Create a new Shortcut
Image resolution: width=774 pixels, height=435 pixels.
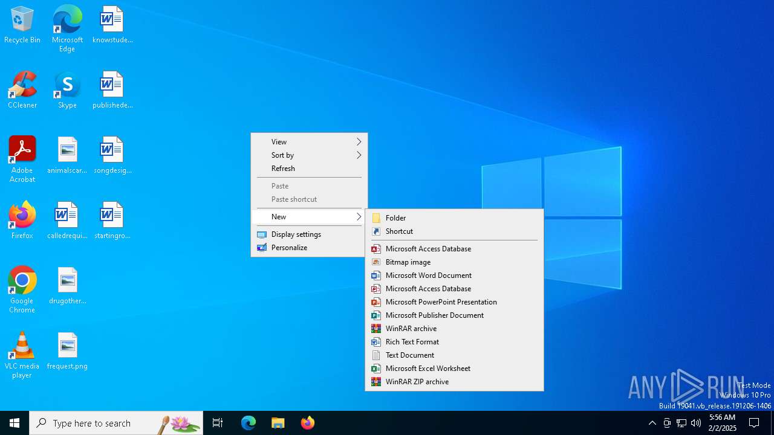point(454,231)
